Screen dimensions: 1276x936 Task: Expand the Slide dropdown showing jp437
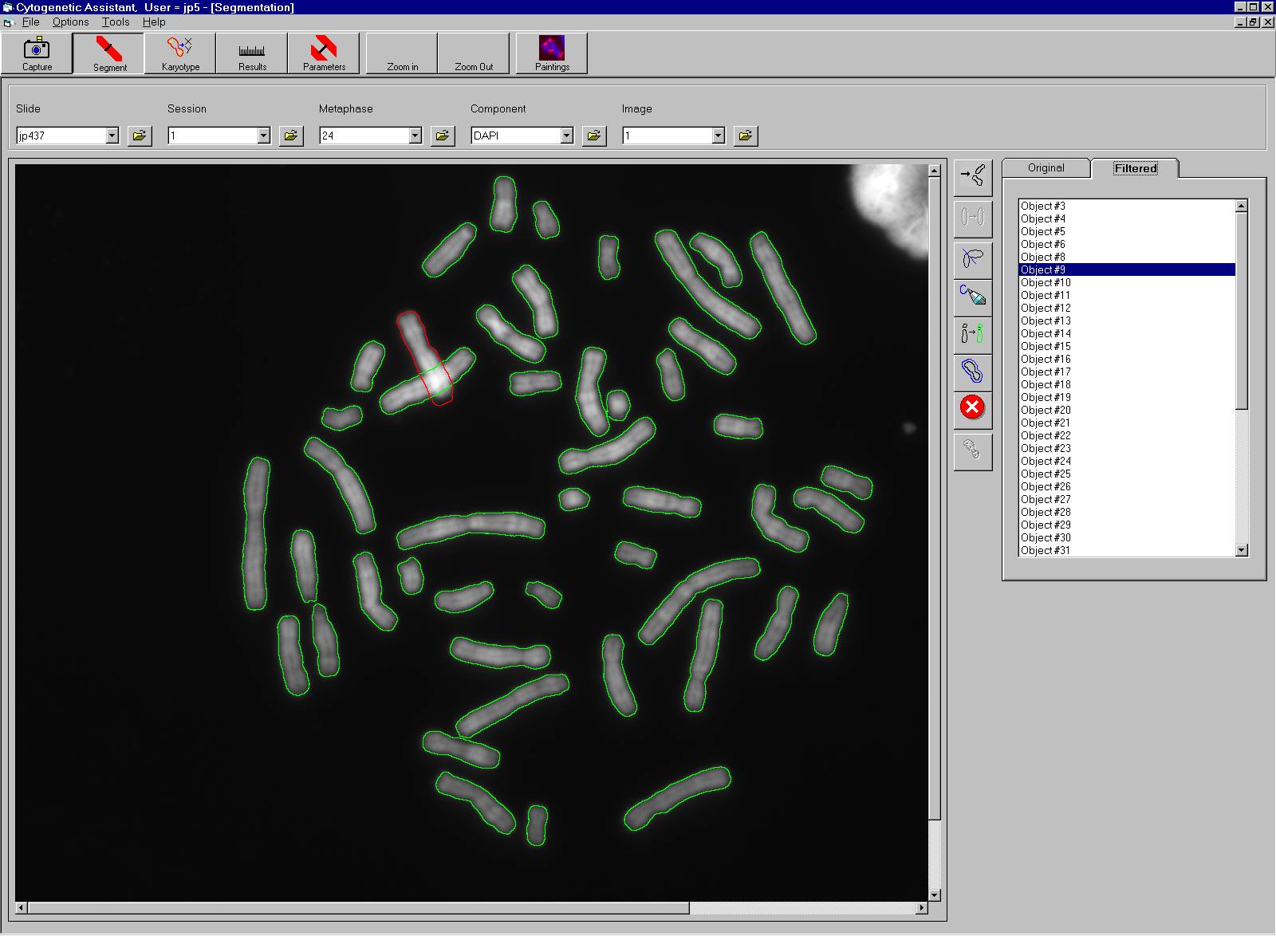pyautogui.click(x=112, y=136)
